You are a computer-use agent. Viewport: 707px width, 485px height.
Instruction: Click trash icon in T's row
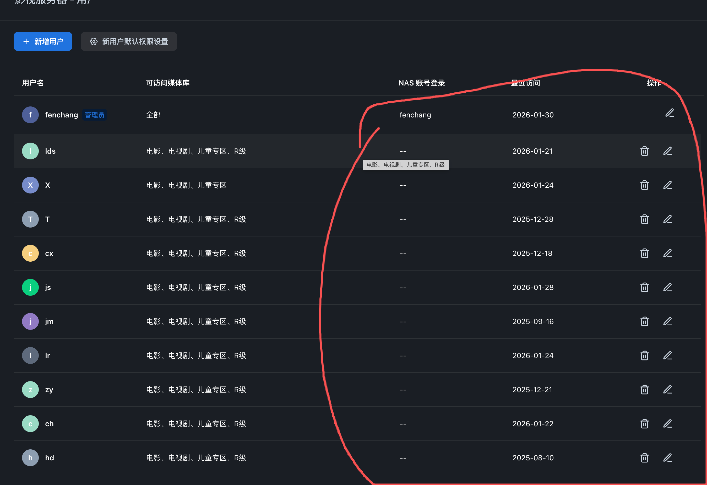644,219
